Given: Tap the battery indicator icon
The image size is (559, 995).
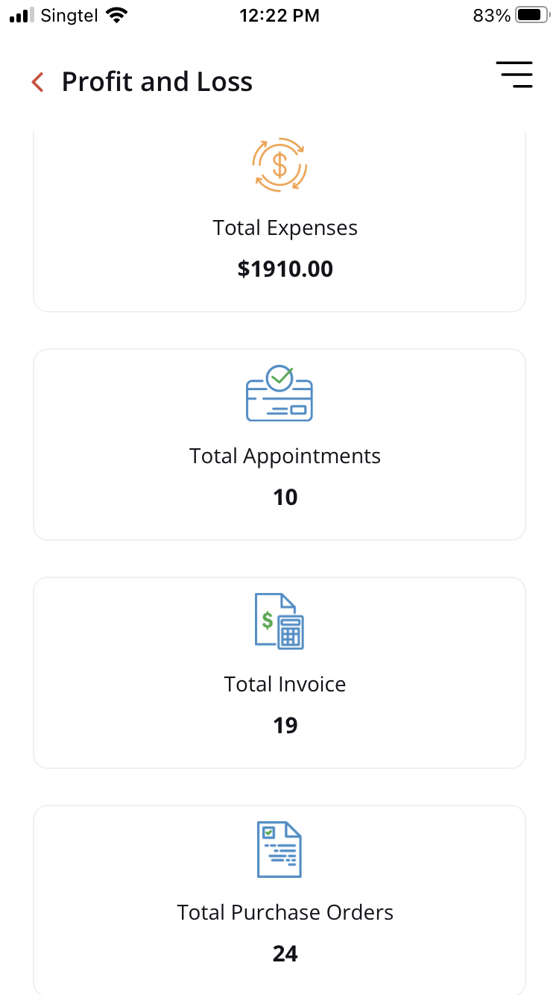Looking at the screenshot, I should pos(532,15).
